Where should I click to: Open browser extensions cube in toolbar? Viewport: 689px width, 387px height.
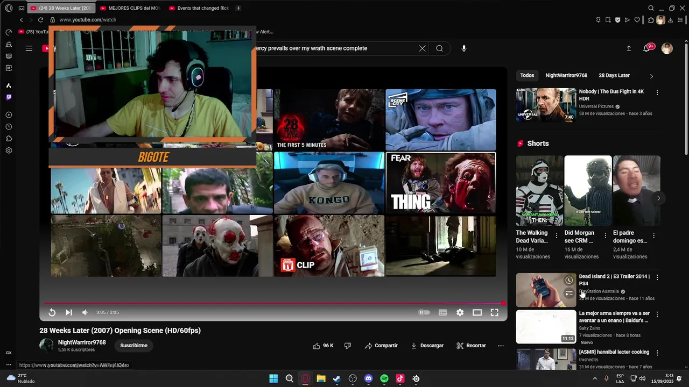651,20
